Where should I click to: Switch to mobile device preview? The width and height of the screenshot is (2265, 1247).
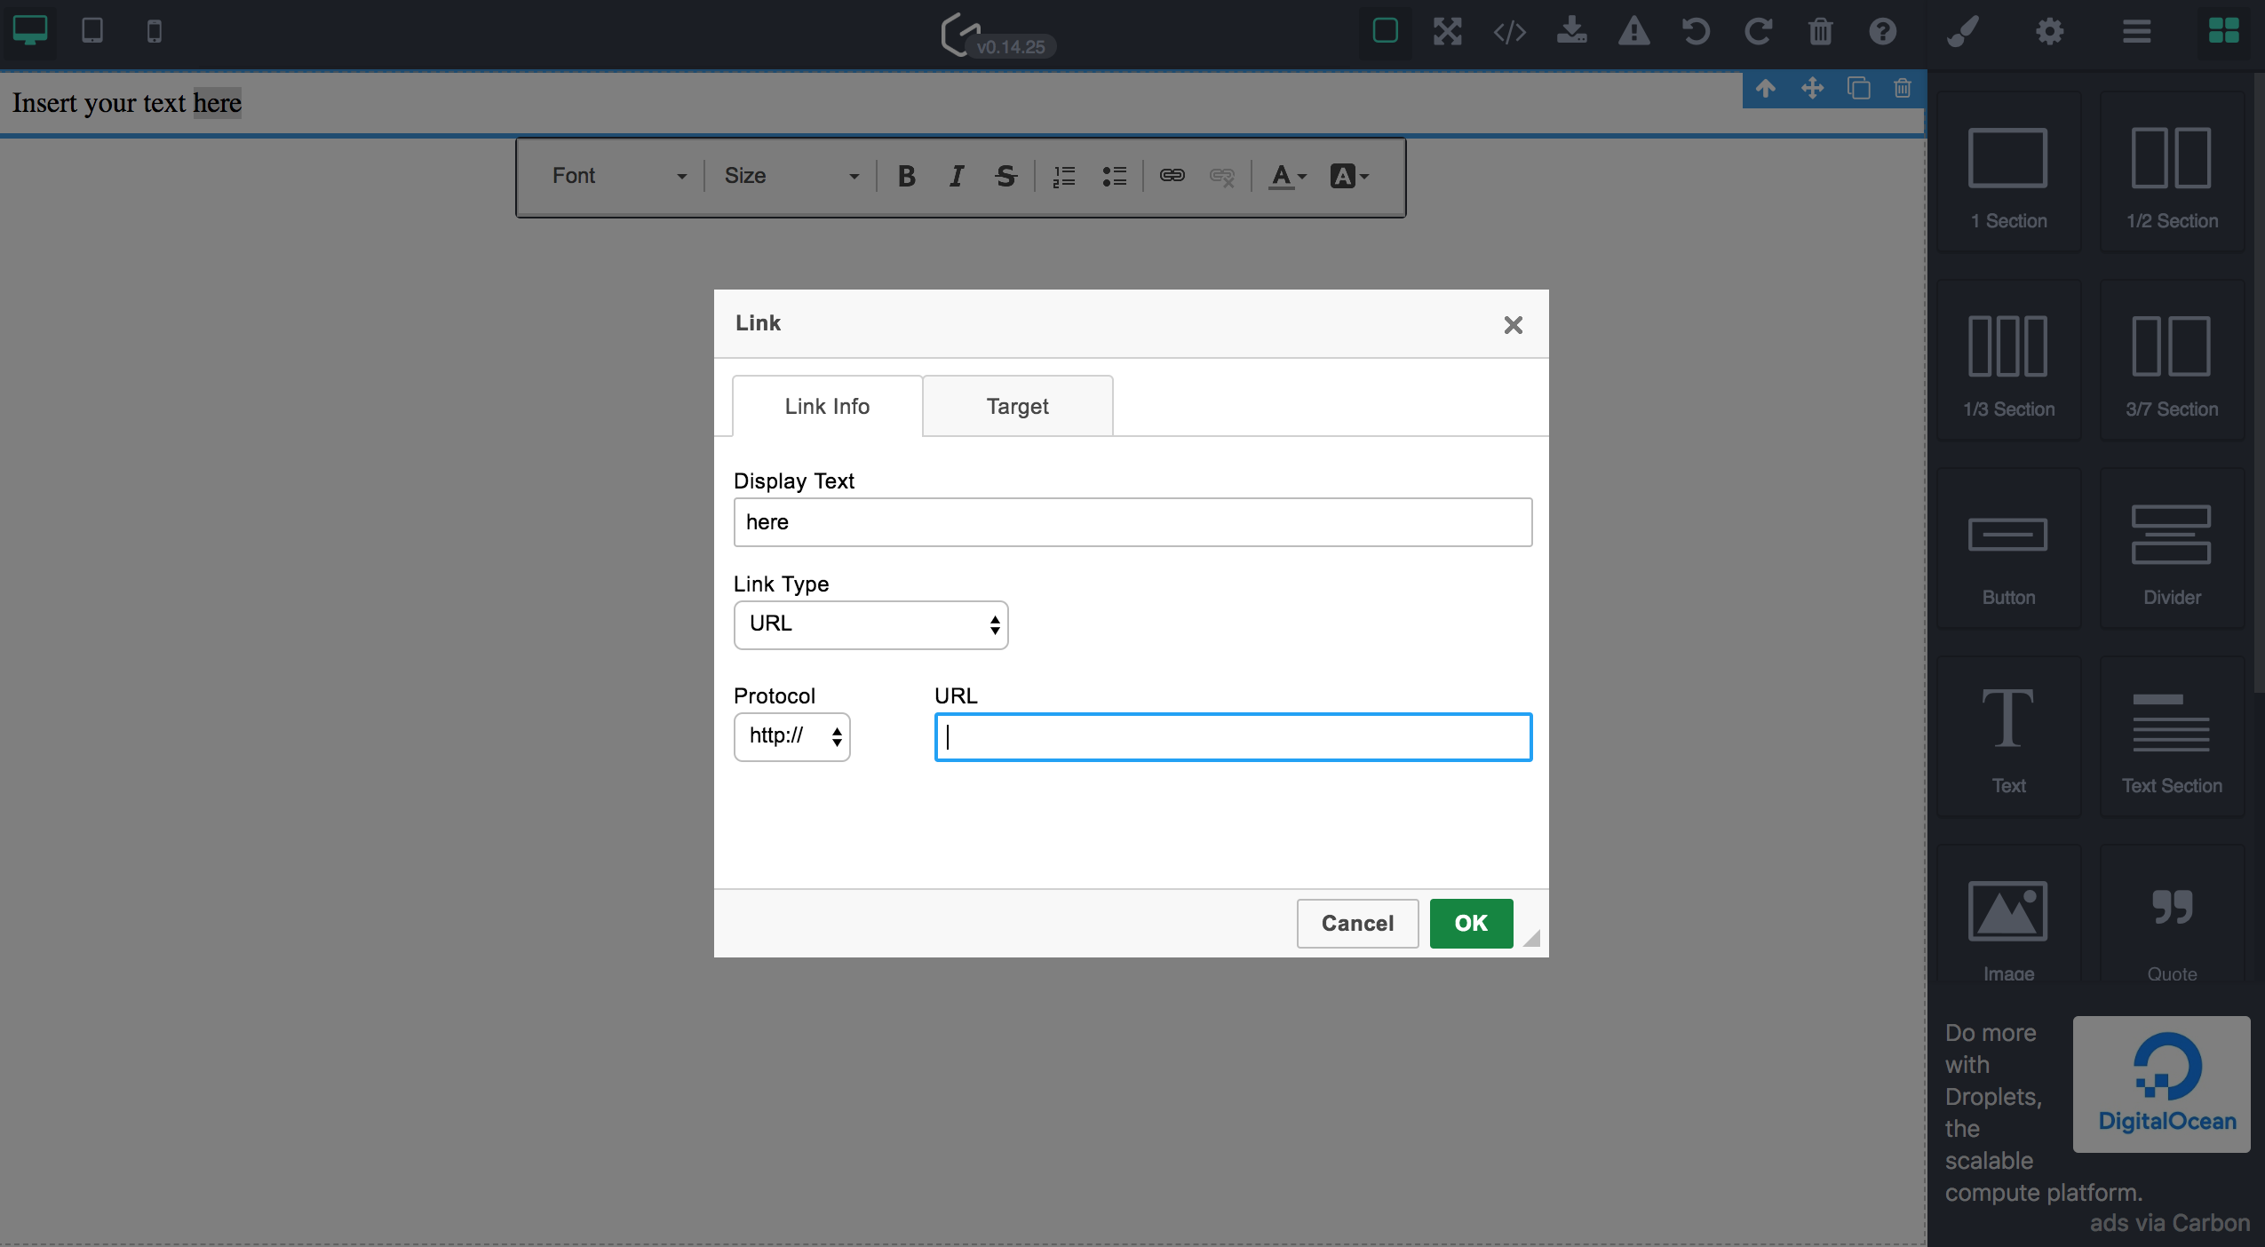pos(155,32)
